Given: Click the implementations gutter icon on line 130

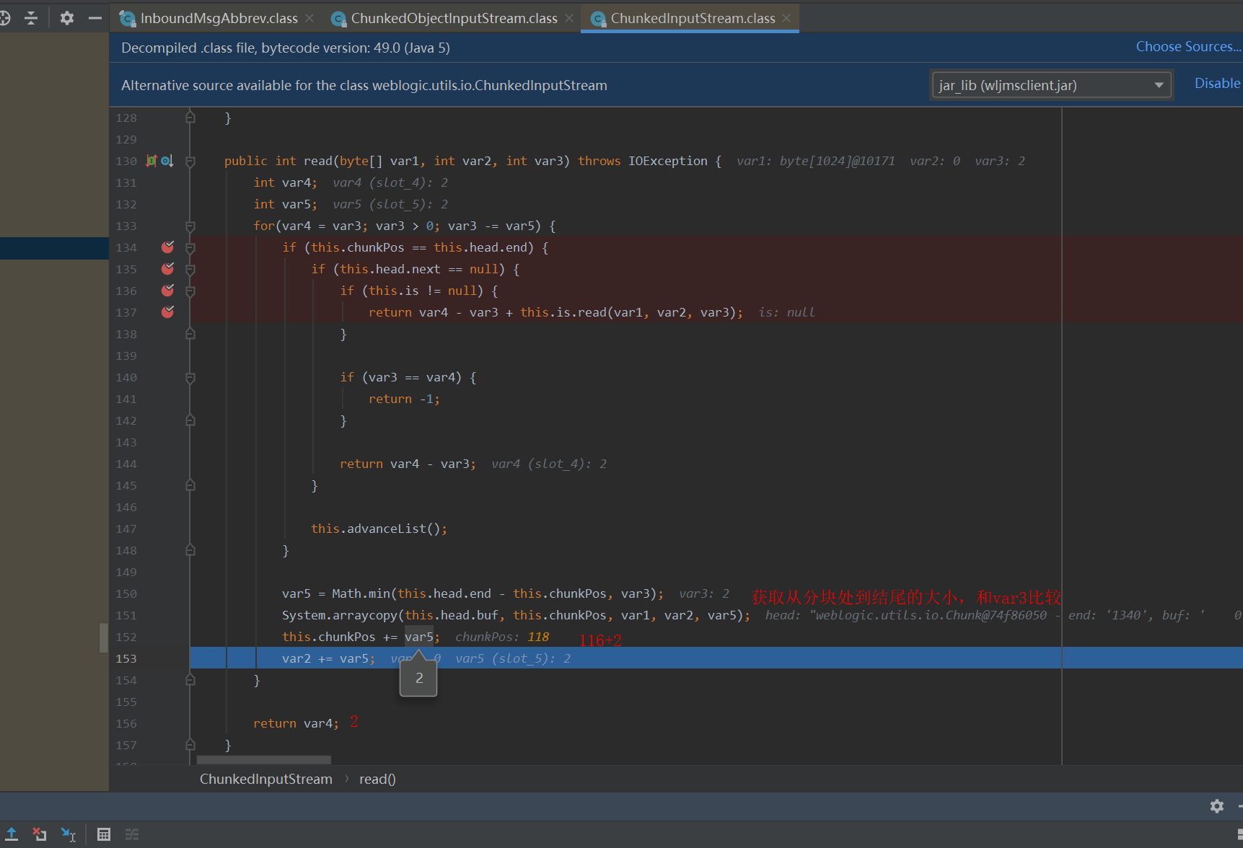Looking at the screenshot, I should (167, 161).
